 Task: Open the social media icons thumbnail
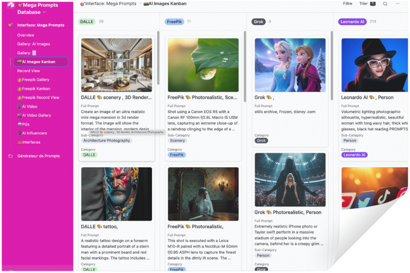pos(374,188)
